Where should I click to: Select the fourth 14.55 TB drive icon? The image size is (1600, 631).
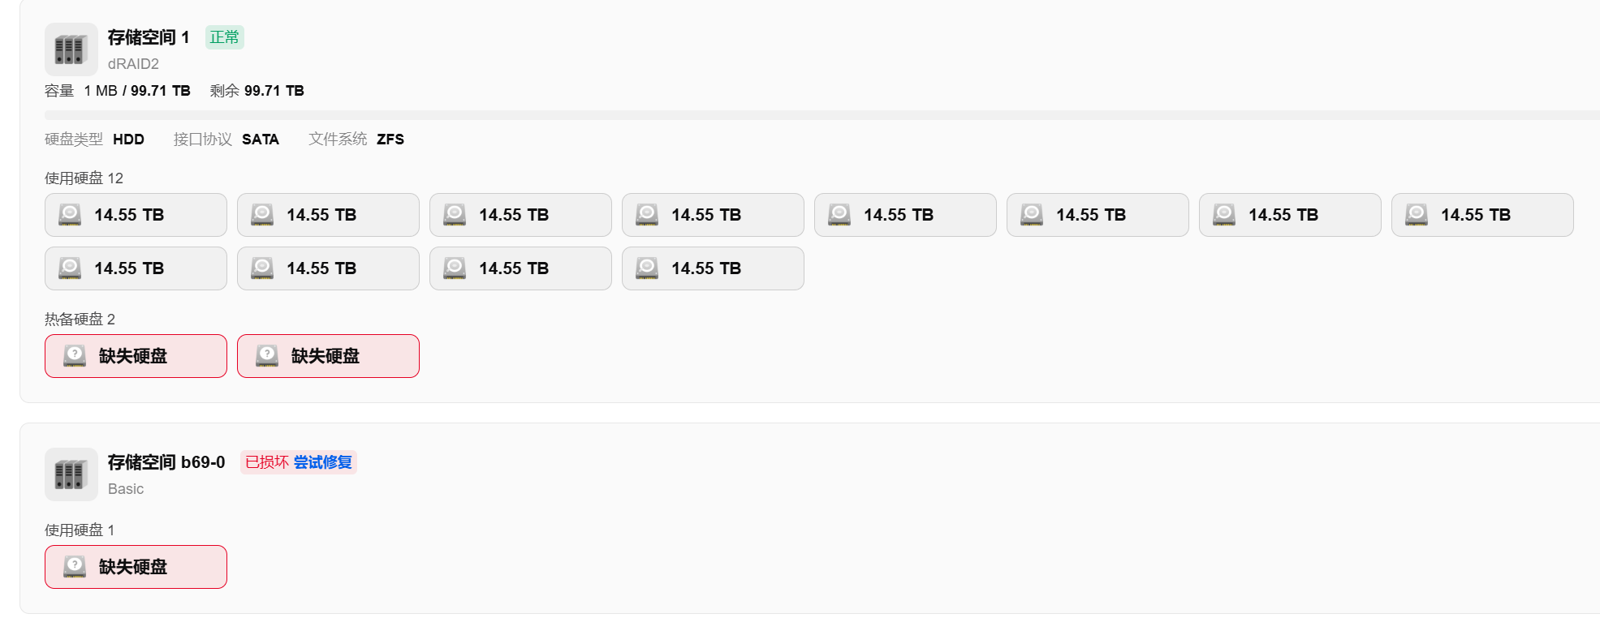click(x=646, y=215)
